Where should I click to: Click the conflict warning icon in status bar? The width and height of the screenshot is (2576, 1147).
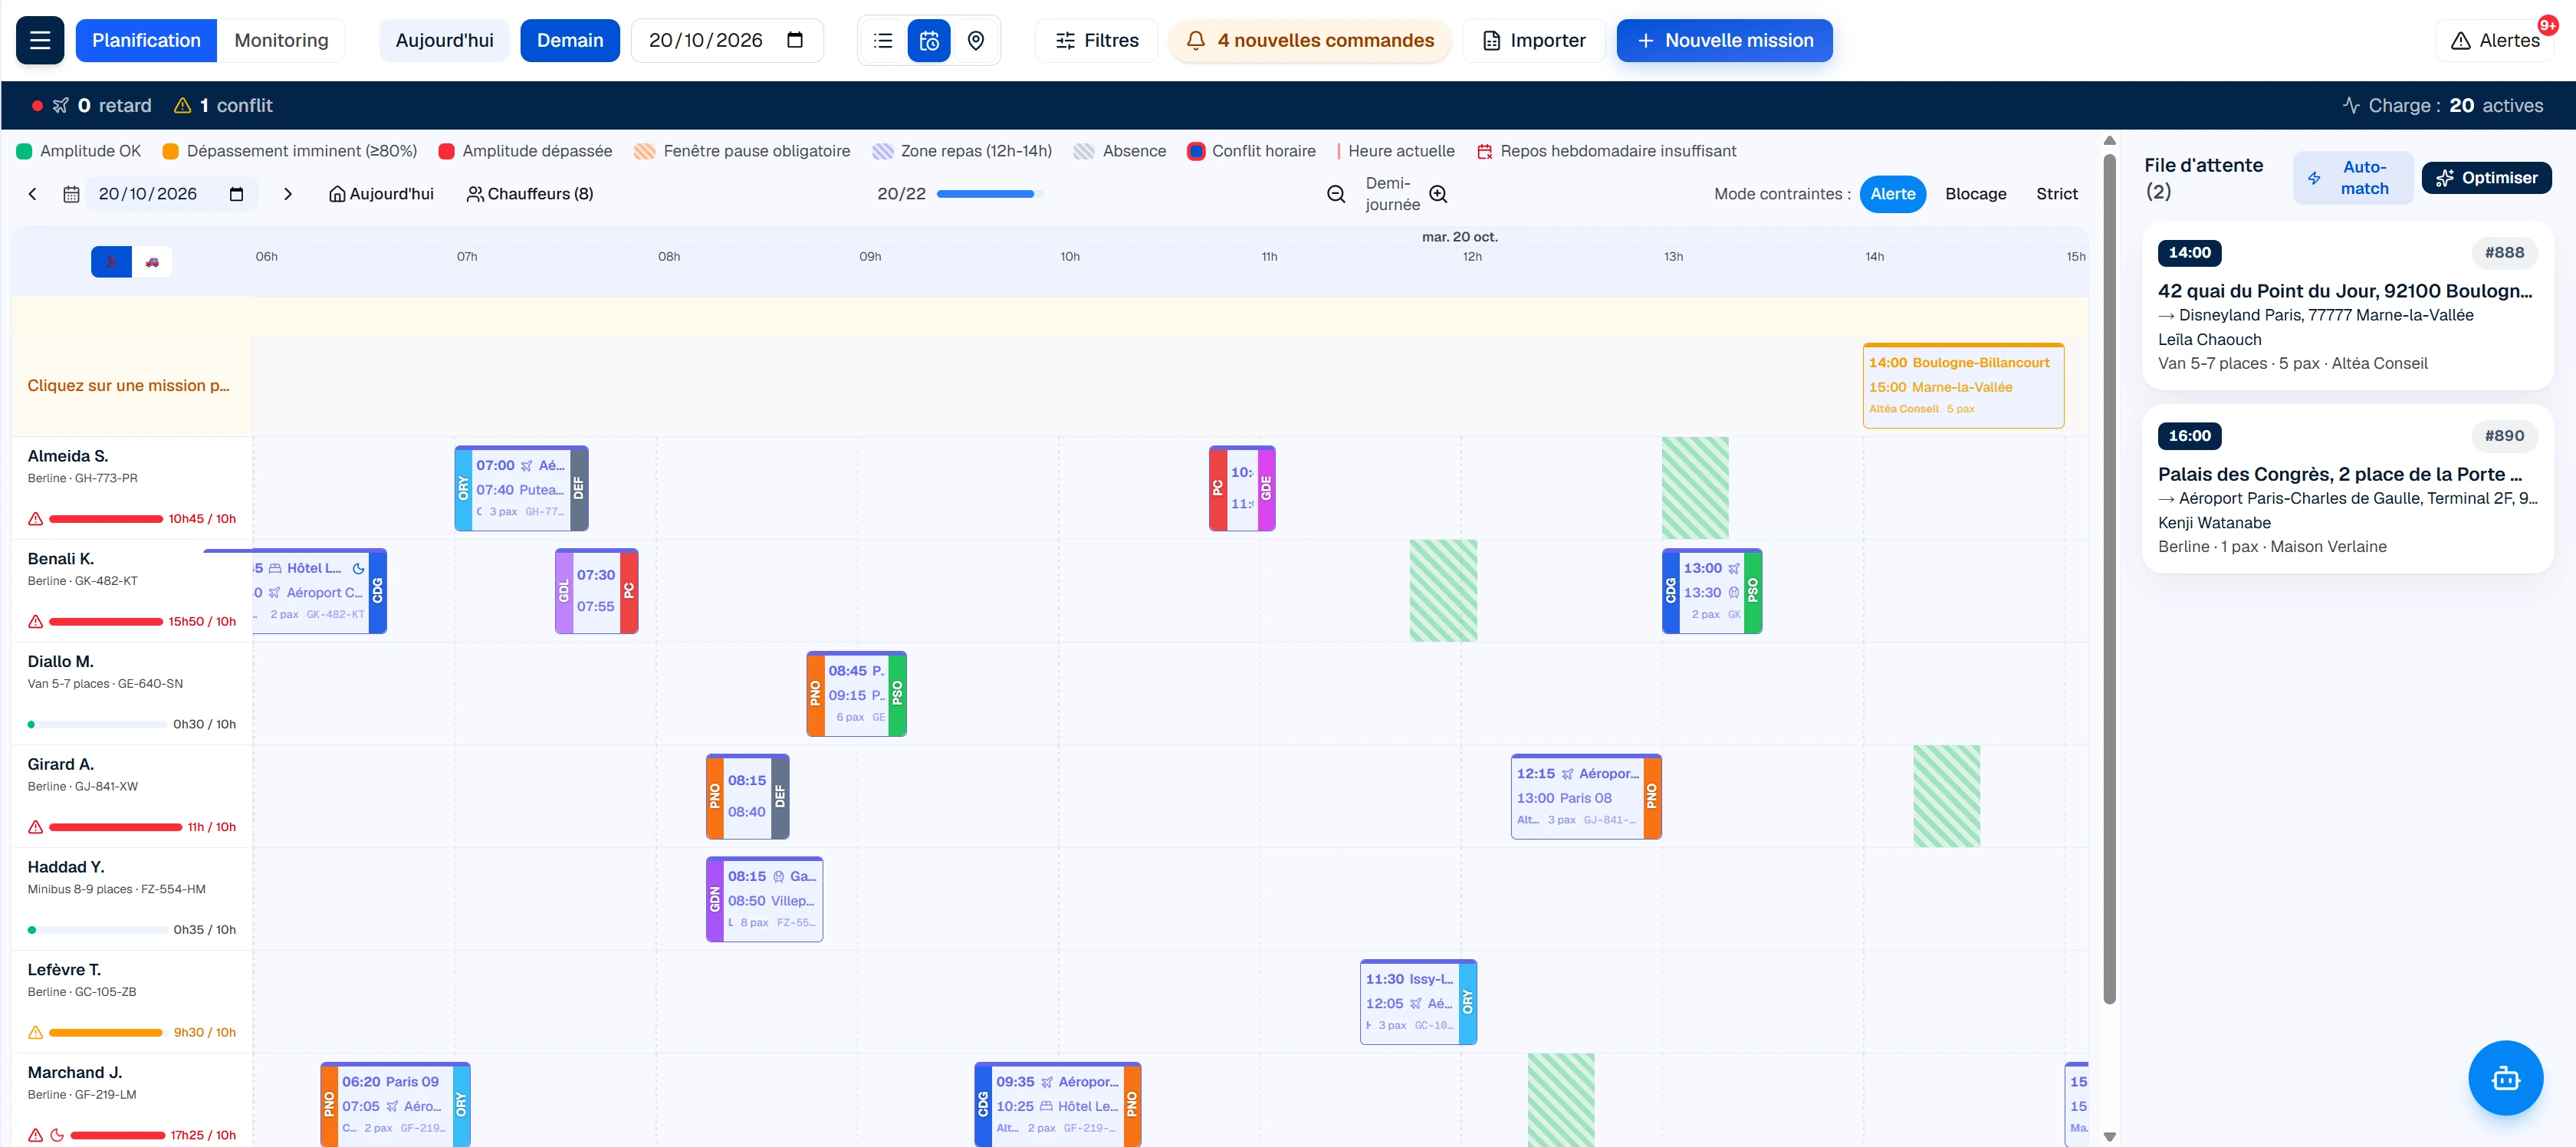183,105
